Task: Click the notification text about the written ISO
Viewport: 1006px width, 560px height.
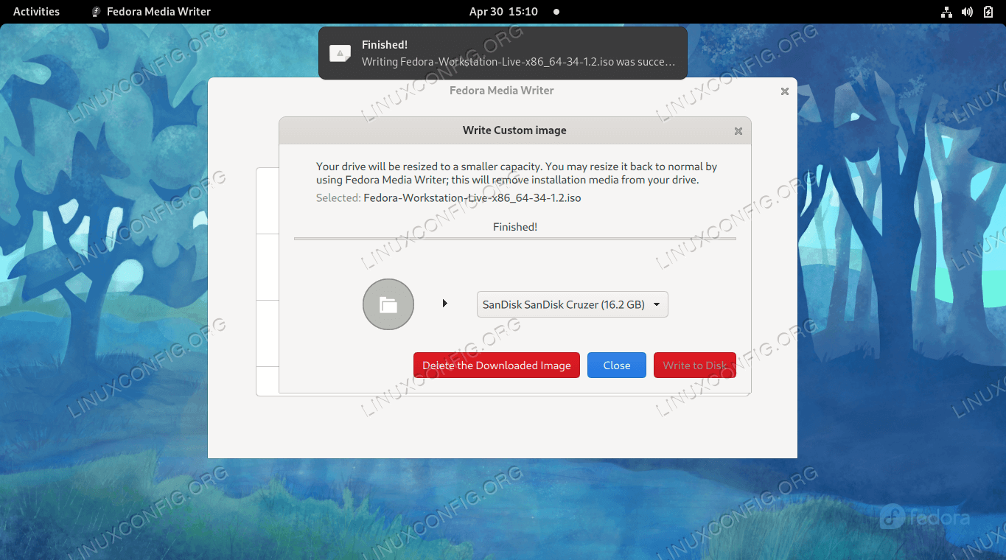Action: [x=518, y=62]
